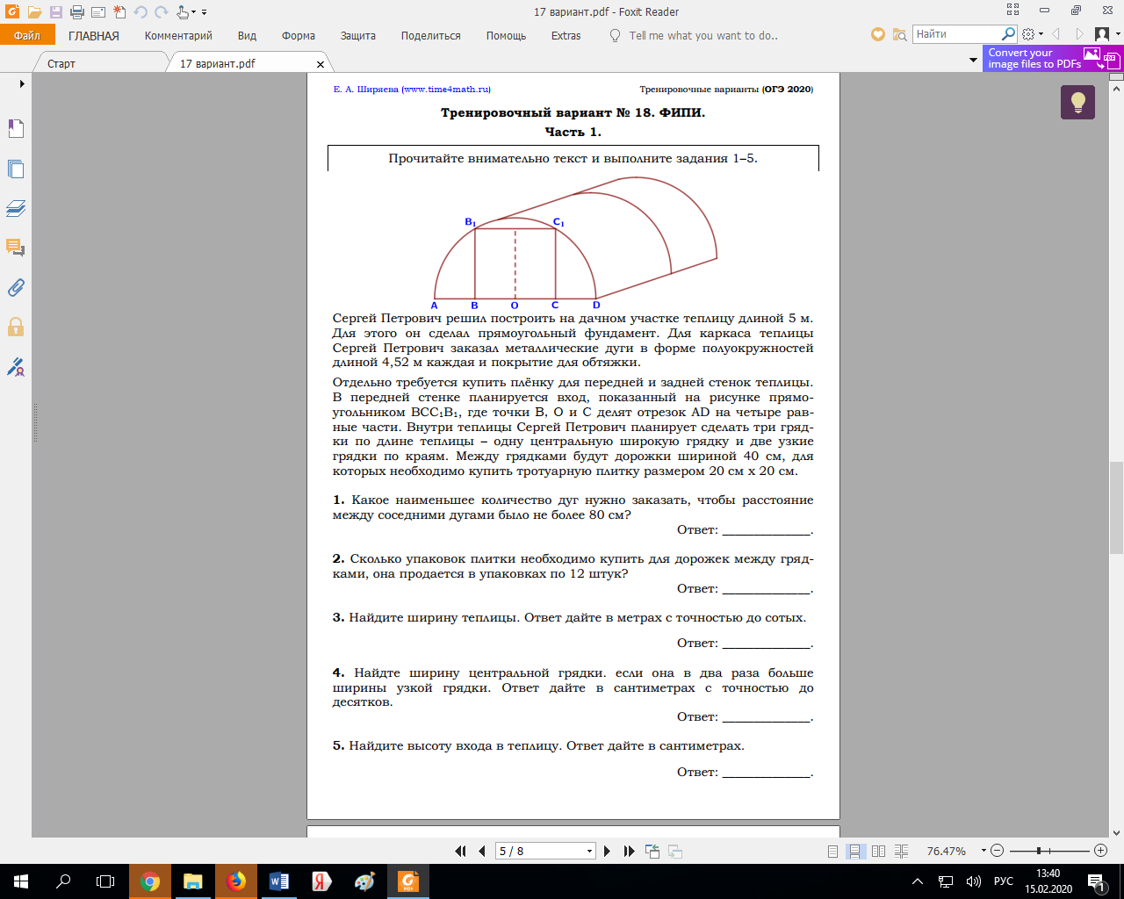Open the Extras ribbon tab
The image size is (1124, 899).
(566, 36)
